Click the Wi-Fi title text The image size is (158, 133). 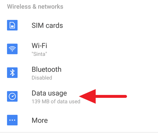39,46
